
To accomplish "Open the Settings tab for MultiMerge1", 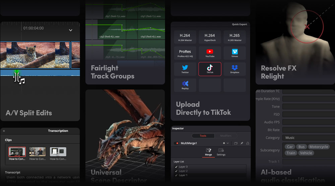I will (x=221, y=152).
